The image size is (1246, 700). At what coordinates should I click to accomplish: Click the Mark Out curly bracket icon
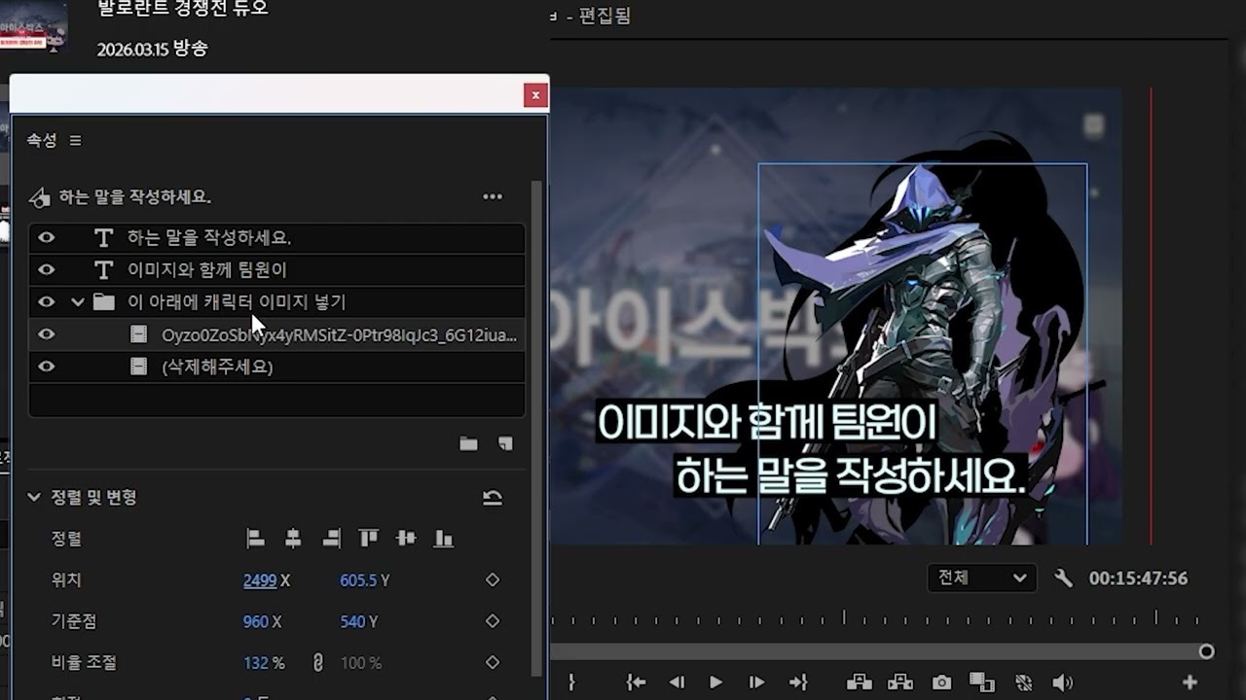572,682
